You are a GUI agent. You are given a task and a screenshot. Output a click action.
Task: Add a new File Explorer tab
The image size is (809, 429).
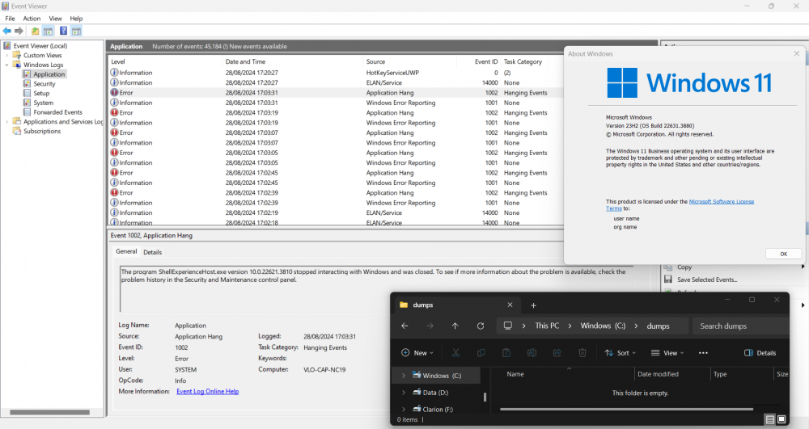[533, 305]
